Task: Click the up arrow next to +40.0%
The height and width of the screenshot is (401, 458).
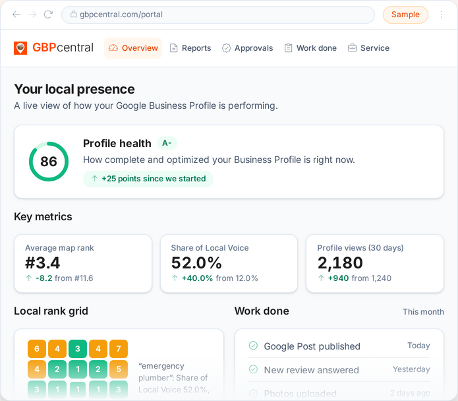Action: 175,278
